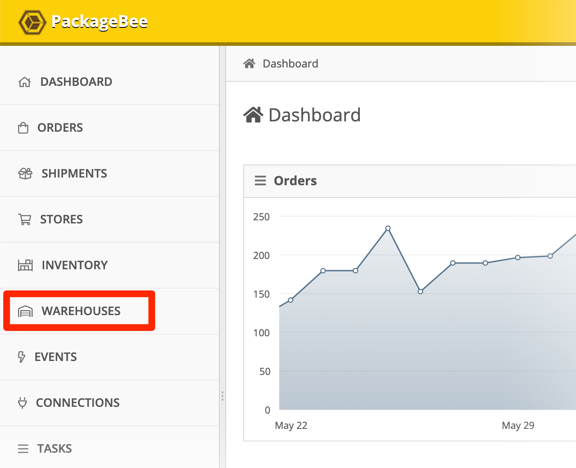Click the Events lightning bolt icon
The height and width of the screenshot is (468, 576).
pos(21,357)
